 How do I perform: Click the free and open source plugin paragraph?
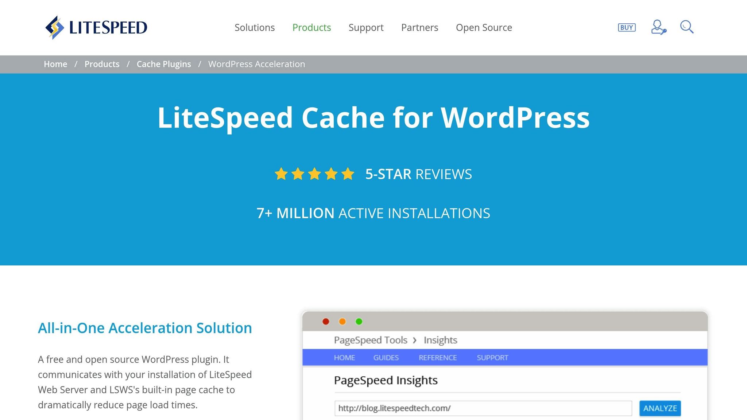145,382
